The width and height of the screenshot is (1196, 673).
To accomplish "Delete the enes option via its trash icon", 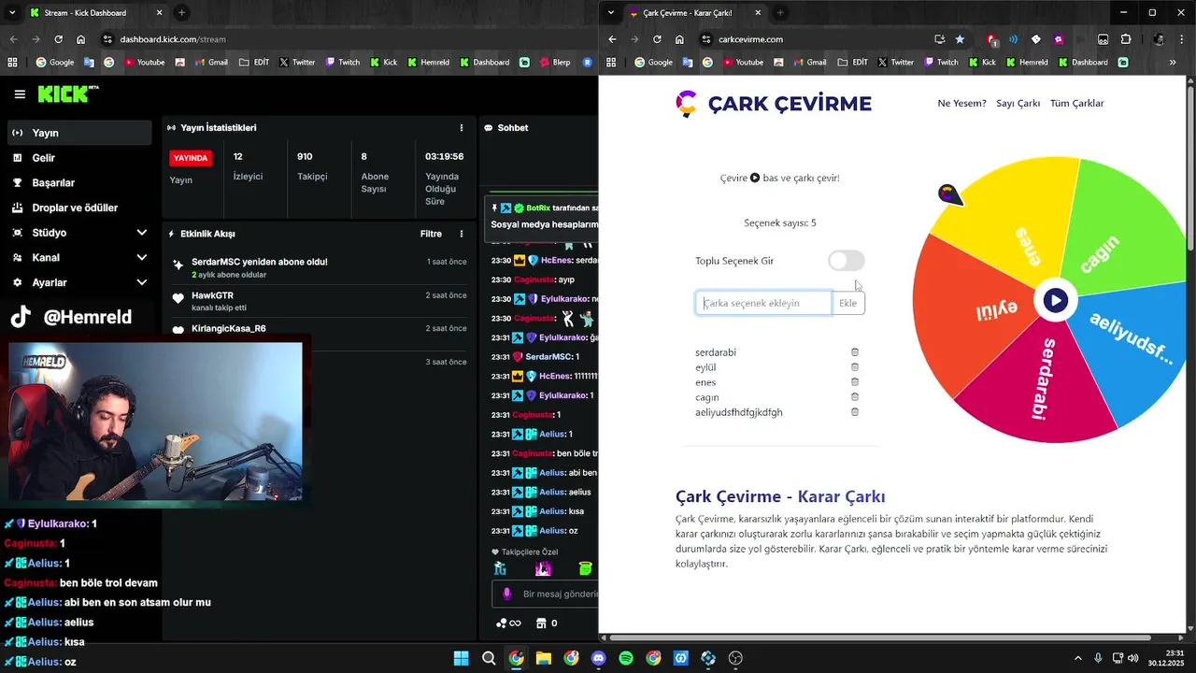I will click(x=854, y=382).
